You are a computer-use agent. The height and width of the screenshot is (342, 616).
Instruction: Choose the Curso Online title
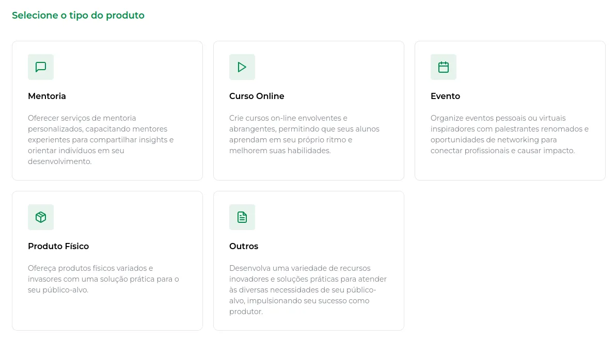pyautogui.click(x=257, y=96)
